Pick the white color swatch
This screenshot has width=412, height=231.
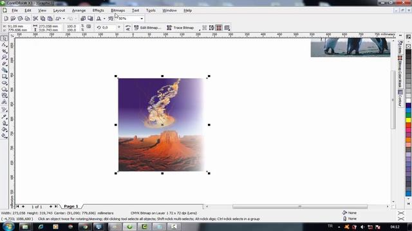tap(408, 101)
